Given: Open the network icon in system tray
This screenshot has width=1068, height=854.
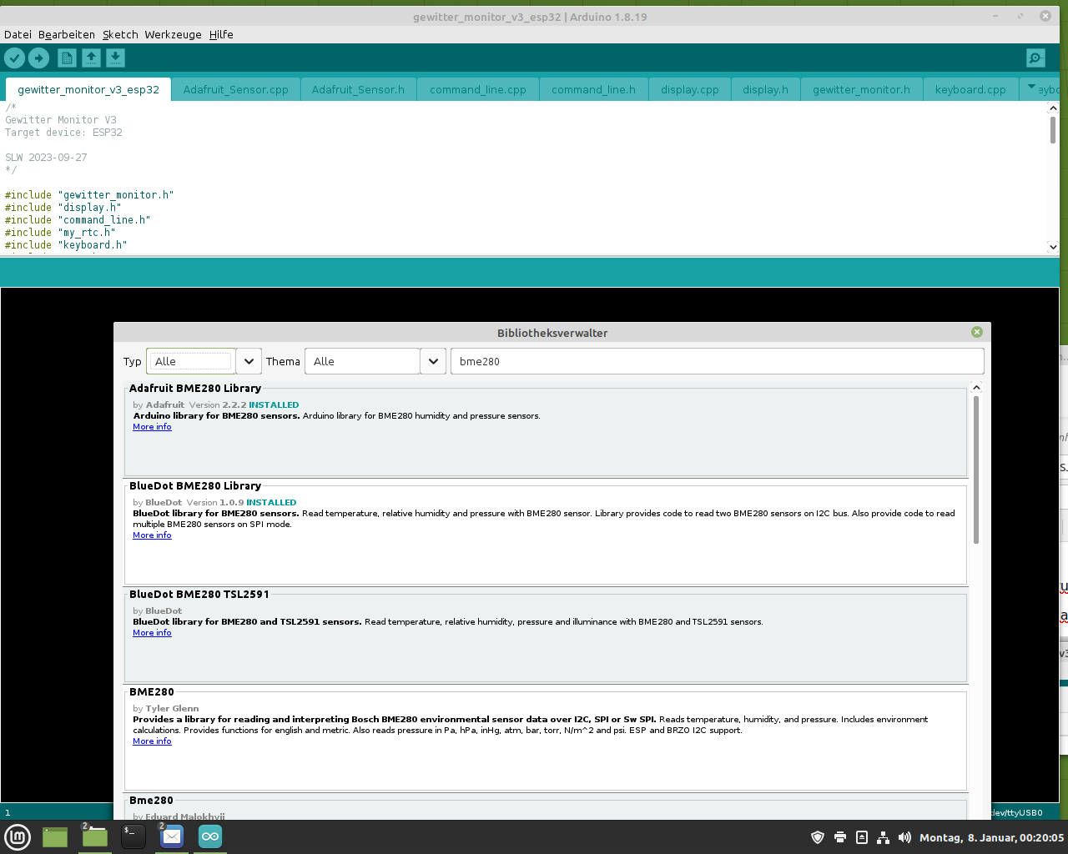Looking at the screenshot, I should click(883, 837).
